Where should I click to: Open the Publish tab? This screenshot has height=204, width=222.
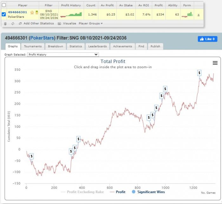pyautogui.click(x=155, y=46)
